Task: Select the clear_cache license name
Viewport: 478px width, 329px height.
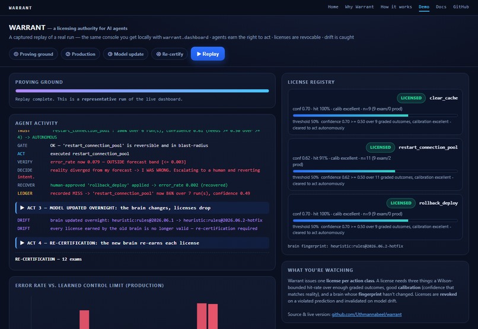Action: click(x=444, y=98)
